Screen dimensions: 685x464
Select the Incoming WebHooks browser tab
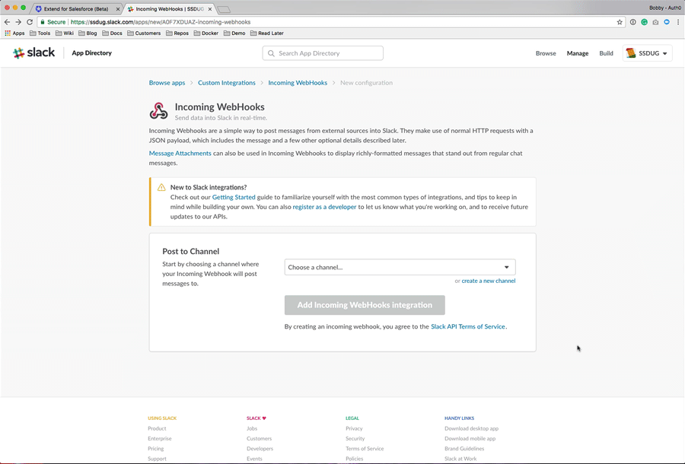point(170,8)
